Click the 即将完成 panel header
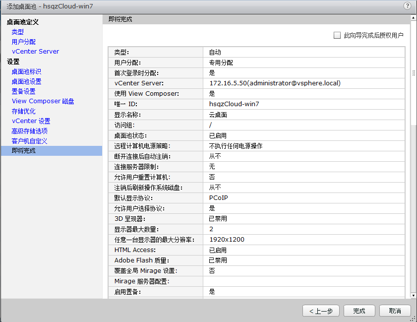The width and height of the screenshot is (417, 322). (120, 19)
